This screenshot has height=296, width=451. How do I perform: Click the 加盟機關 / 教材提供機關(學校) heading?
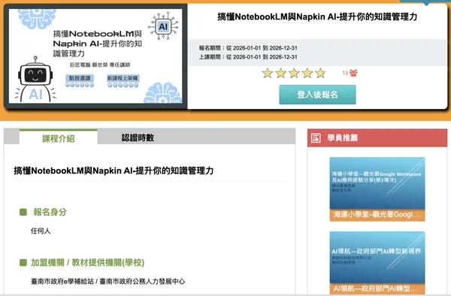[x=87, y=262]
